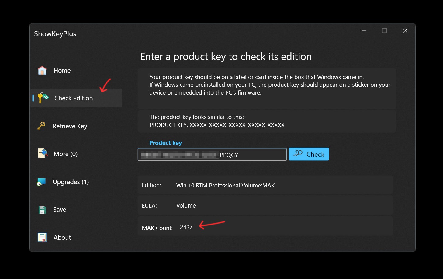Focus the Product key input field

tap(212, 155)
